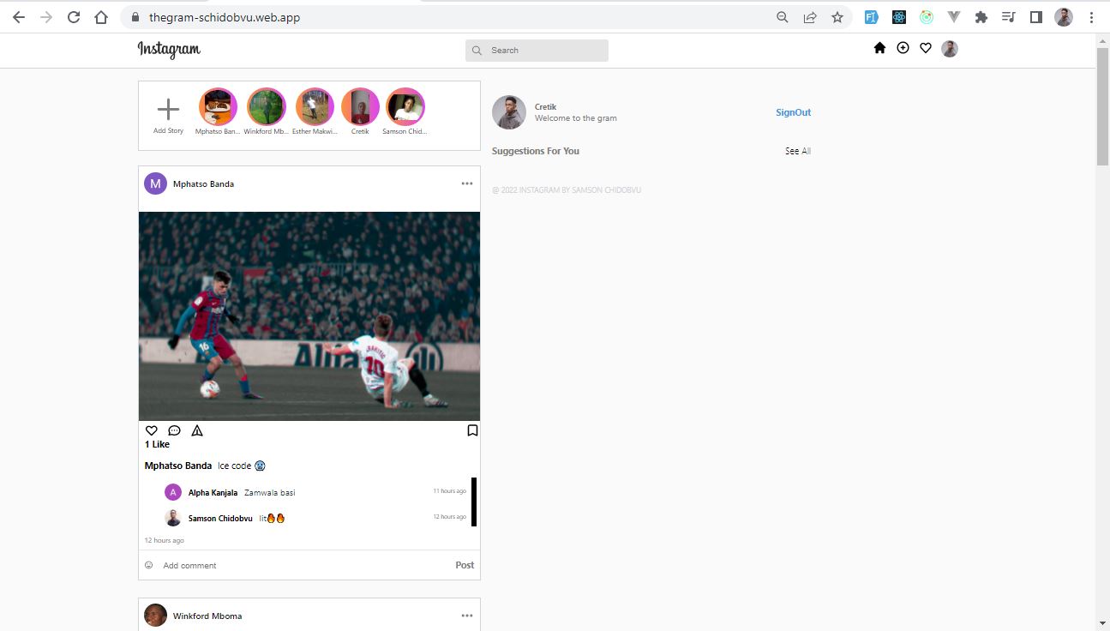Click the SignOut link
The width and height of the screenshot is (1110, 631).
click(x=792, y=111)
